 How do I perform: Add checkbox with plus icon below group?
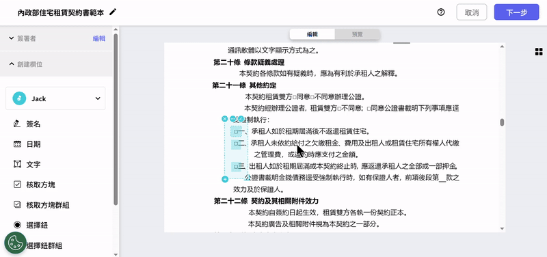click(x=225, y=179)
